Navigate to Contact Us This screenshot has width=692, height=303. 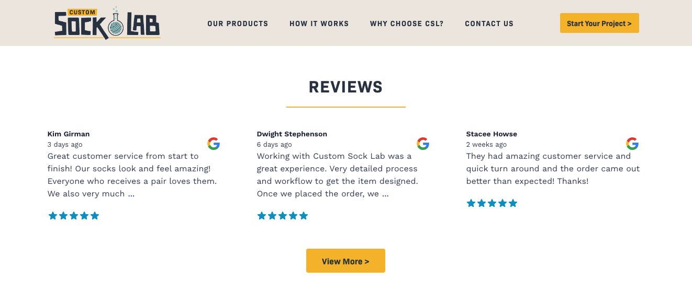coord(489,24)
